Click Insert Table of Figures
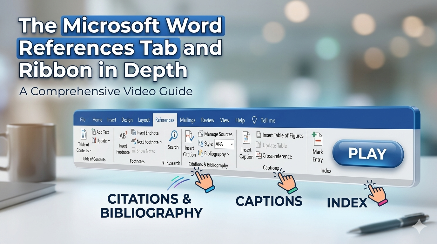This screenshot has height=244, width=437. point(279,135)
